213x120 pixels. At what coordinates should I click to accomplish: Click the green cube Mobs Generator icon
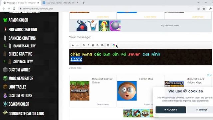[5, 78]
